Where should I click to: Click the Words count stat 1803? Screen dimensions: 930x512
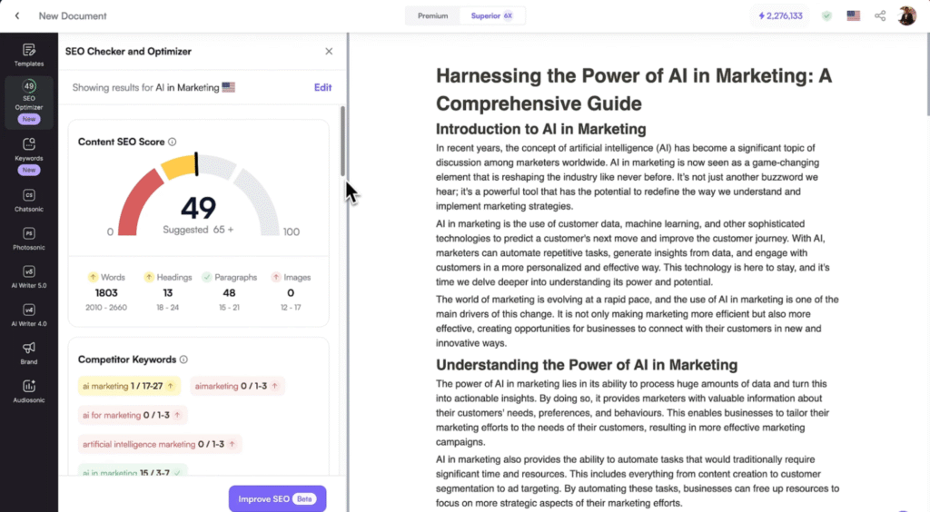point(106,292)
